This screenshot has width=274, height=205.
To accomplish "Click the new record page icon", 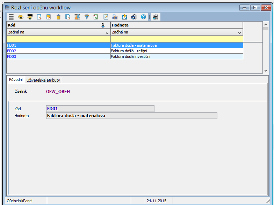I will [39, 17].
